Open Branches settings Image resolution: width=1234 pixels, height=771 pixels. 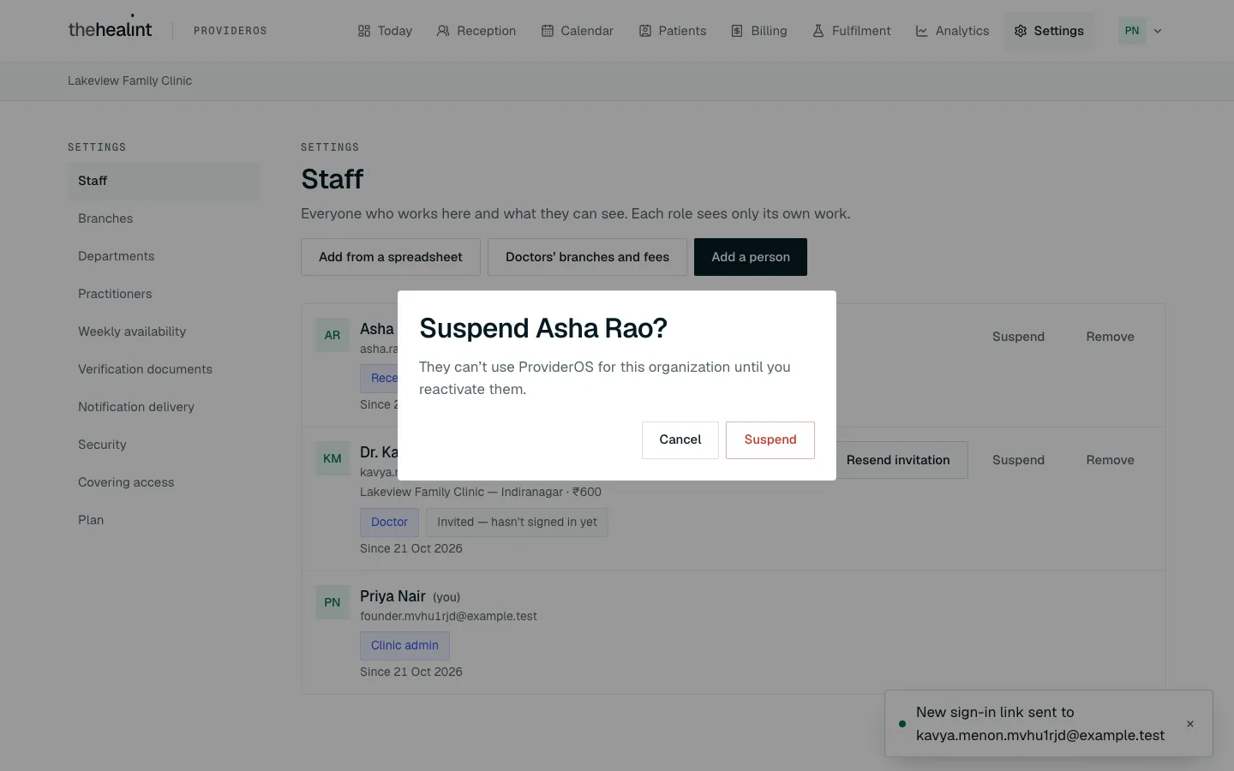pos(165,218)
